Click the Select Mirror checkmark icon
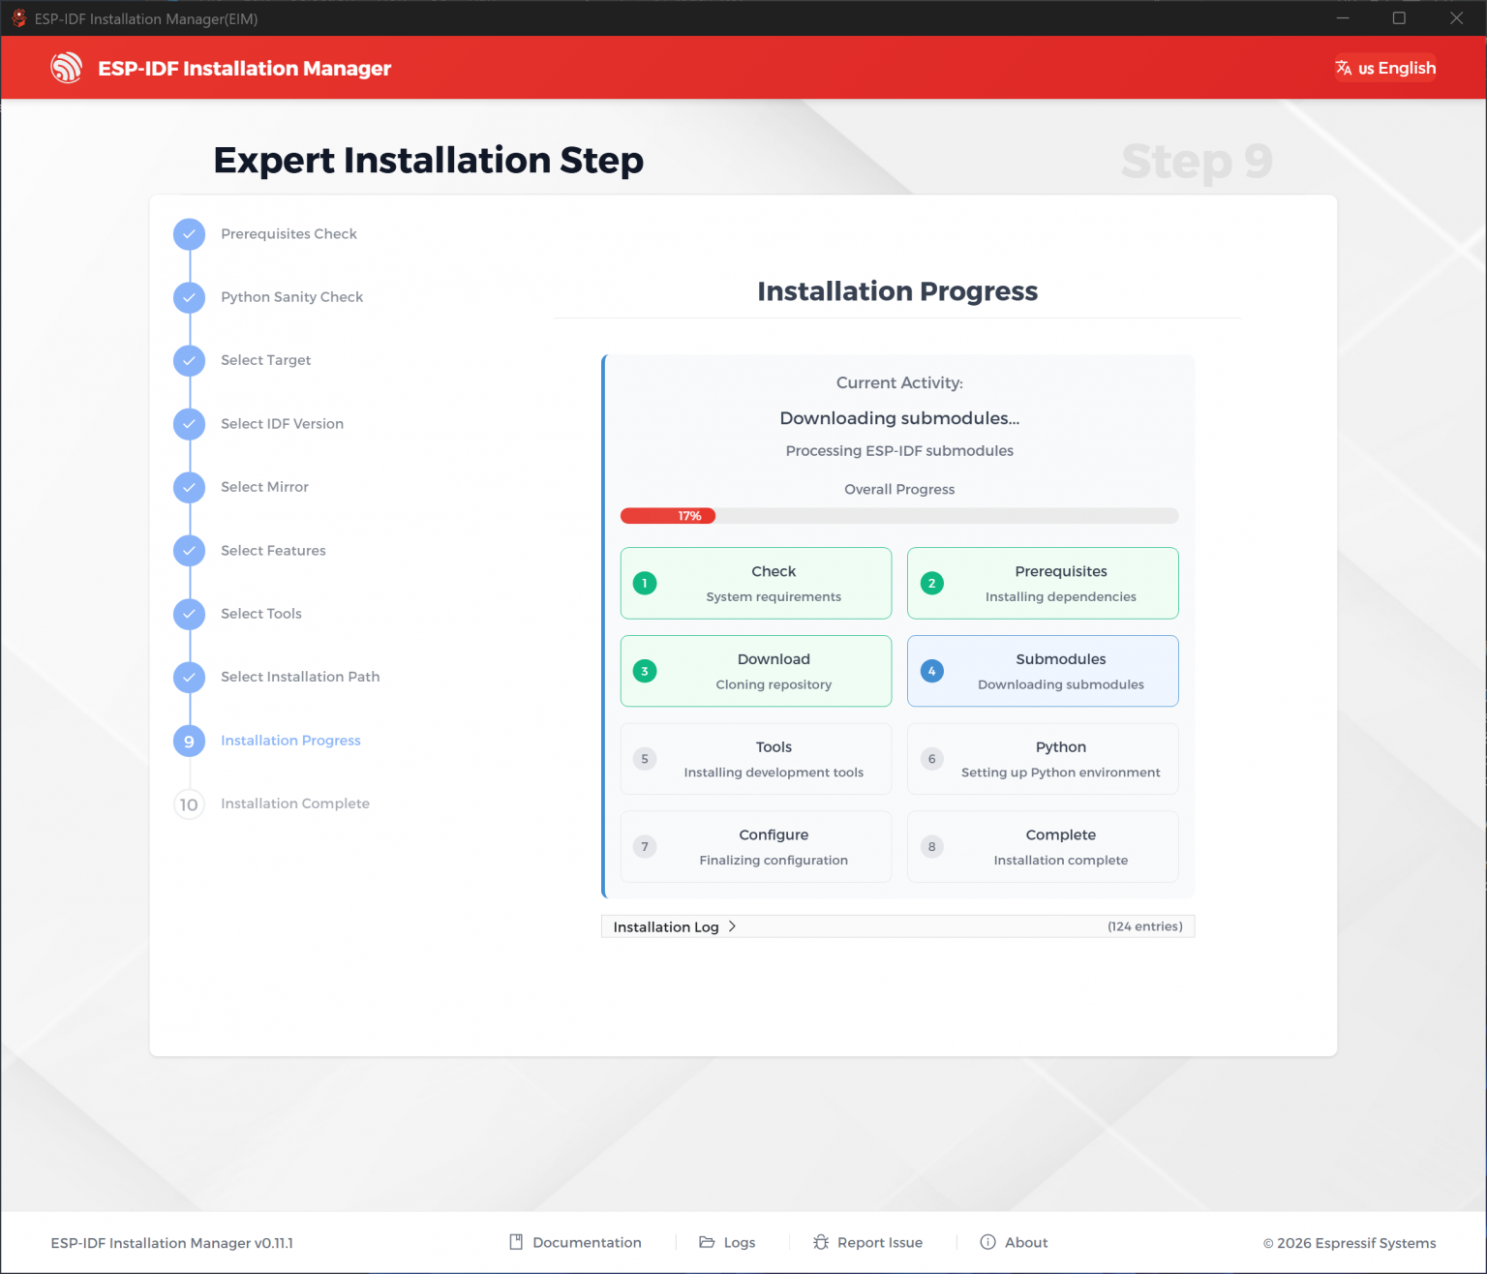 [x=189, y=488]
